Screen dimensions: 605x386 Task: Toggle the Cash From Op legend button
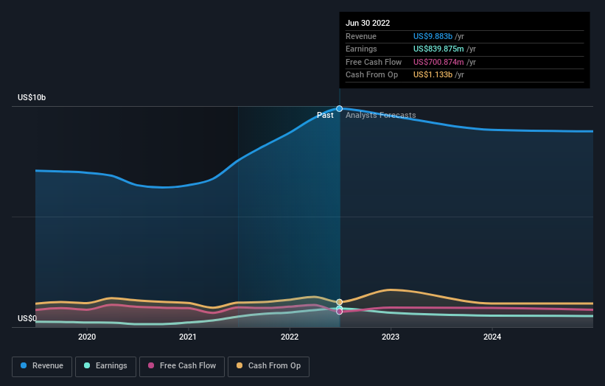[x=268, y=366]
